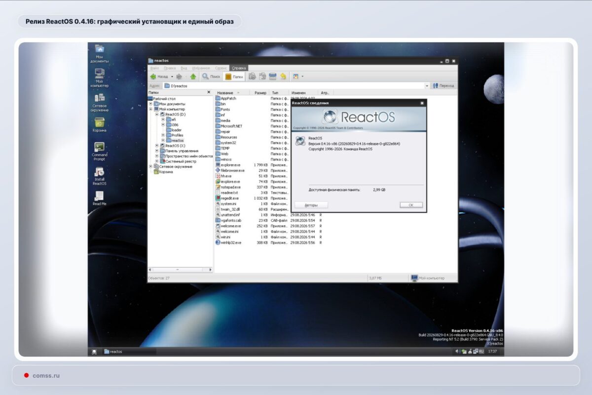Viewport: 592px width, 395px height.
Task: Select notepad.exe in the file list
Action: click(x=228, y=187)
